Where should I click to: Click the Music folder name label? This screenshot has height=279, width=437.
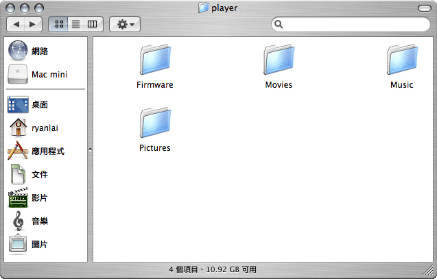(401, 84)
